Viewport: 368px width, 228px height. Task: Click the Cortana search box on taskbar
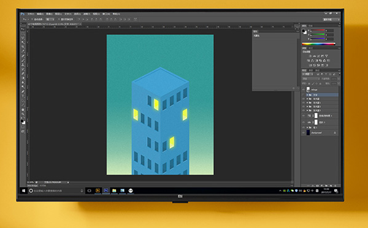(56, 191)
